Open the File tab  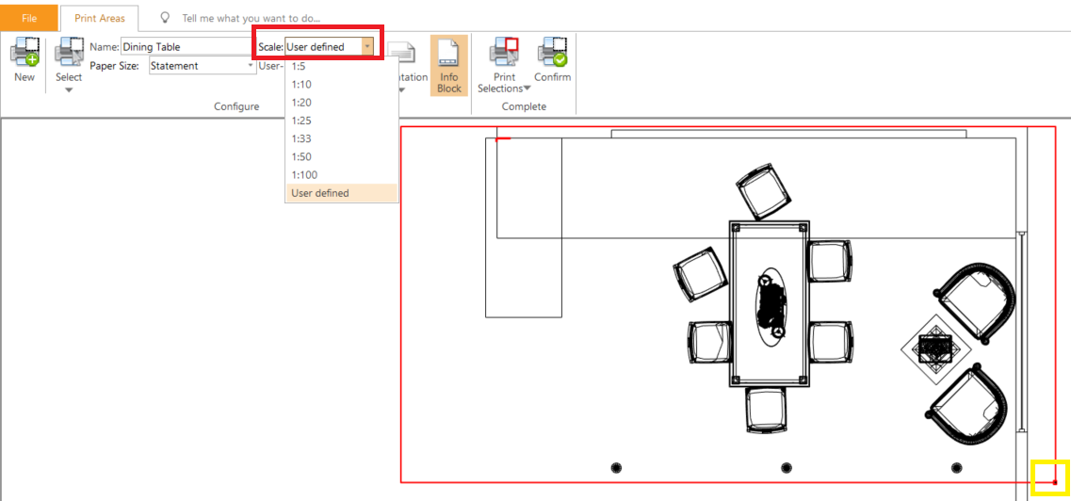(28, 18)
